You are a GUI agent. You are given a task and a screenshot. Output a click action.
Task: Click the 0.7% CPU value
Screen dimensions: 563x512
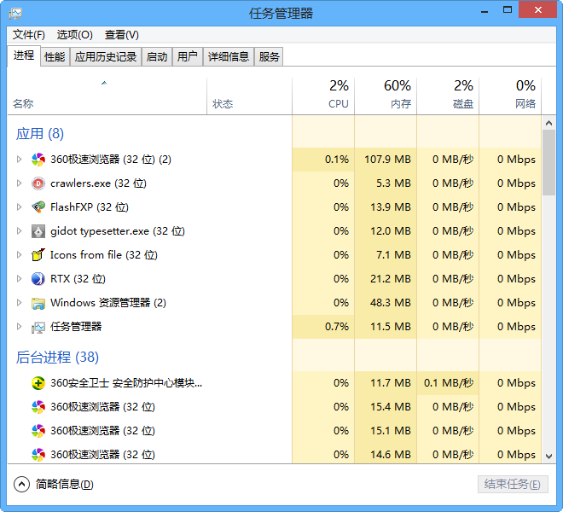(337, 327)
